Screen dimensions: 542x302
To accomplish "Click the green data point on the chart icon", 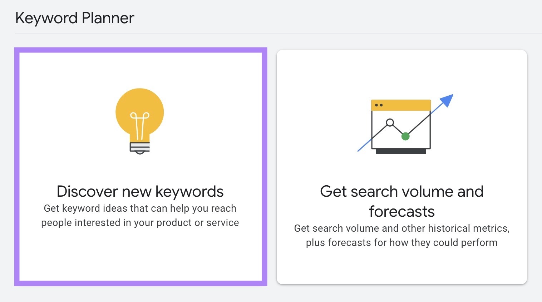I will pyautogui.click(x=405, y=136).
